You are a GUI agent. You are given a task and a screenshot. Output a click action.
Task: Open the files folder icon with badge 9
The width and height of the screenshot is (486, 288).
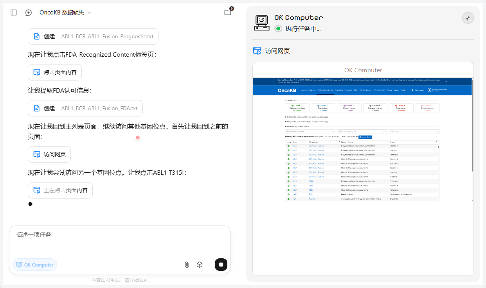point(228,12)
